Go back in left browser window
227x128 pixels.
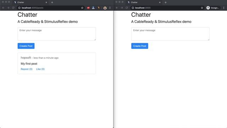pyautogui.click(x=3, y=8)
